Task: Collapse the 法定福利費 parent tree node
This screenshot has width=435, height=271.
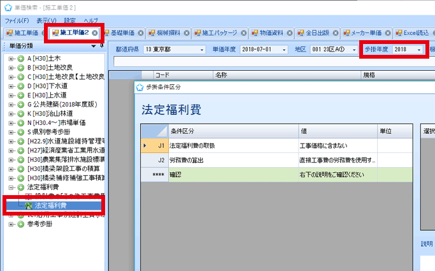Action: pyautogui.click(x=11, y=187)
